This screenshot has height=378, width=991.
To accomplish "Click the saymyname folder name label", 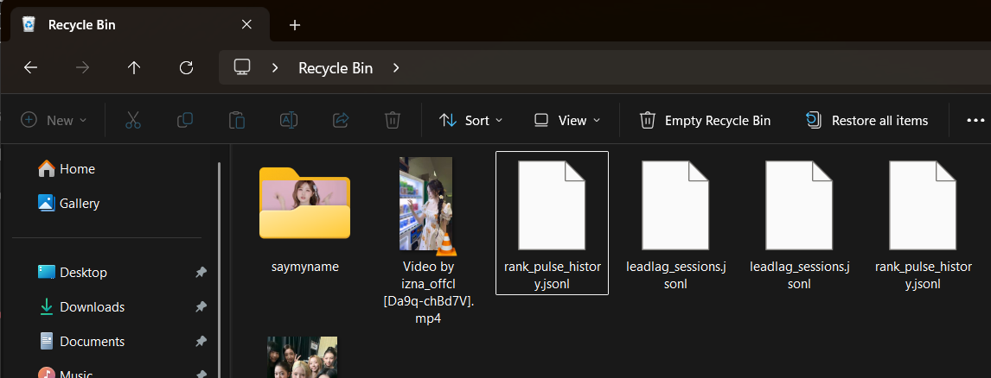I will coord(304,267).
